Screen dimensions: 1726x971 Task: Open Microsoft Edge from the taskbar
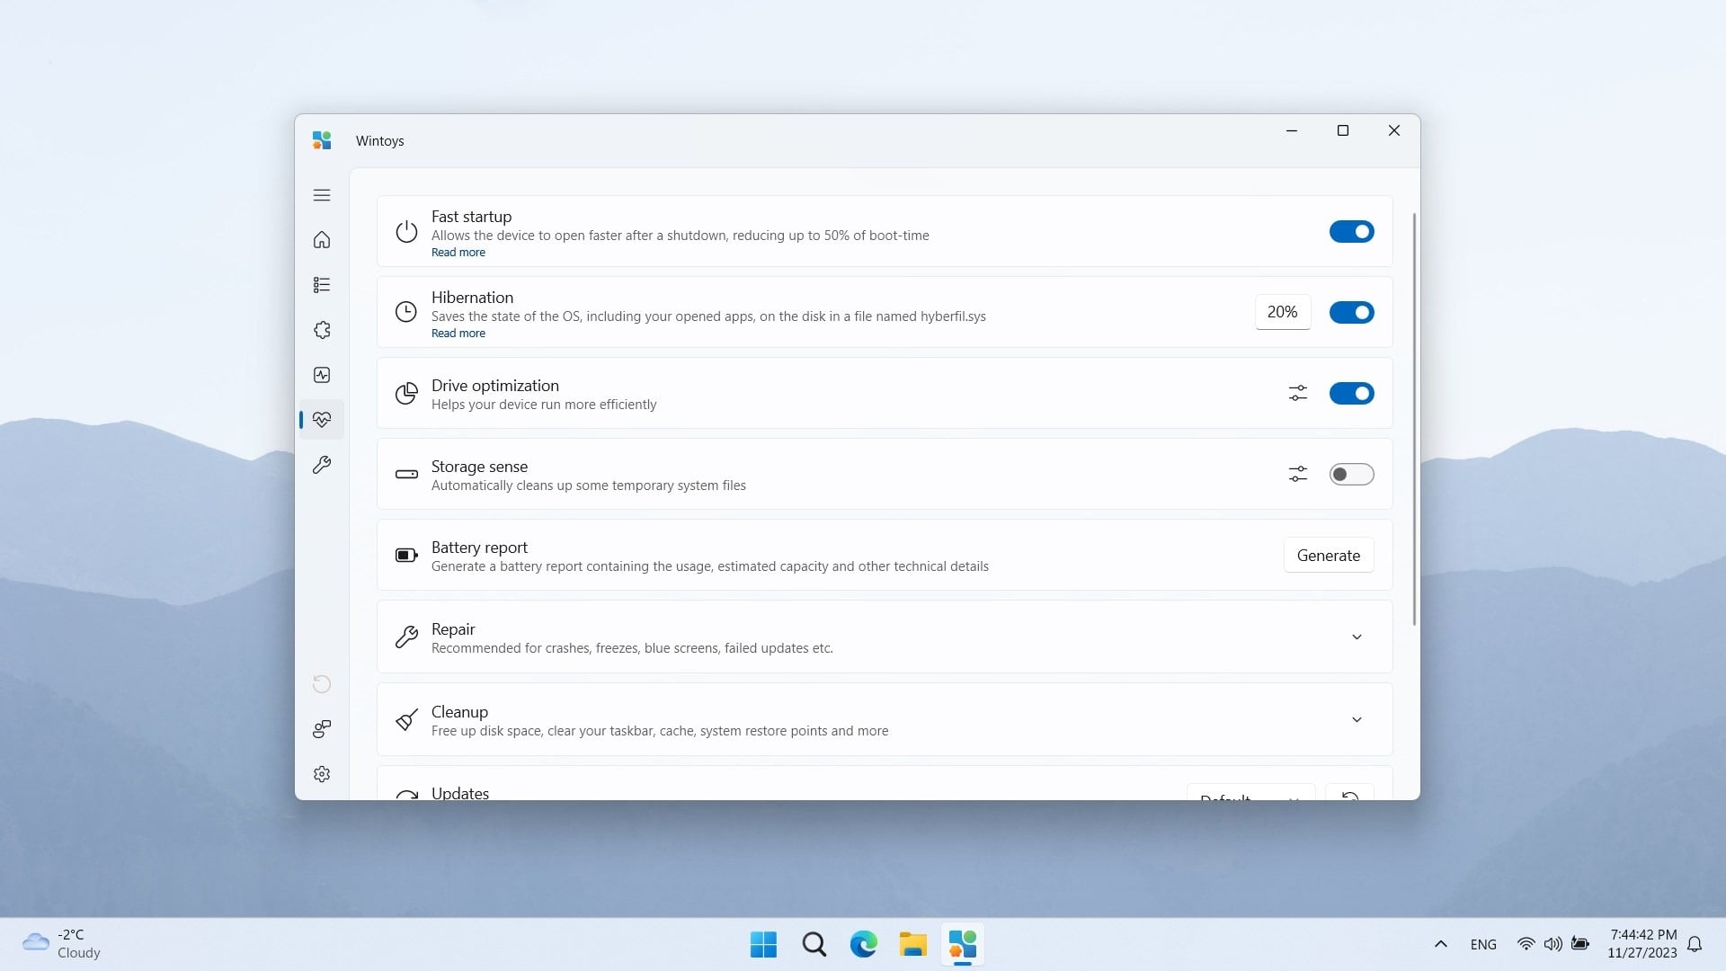click(x=863, y=945)
